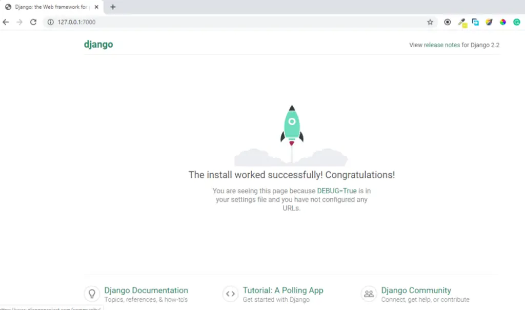Screen dimensions: 525x310
Task: Click the people community icon
Action: point(369,294)
